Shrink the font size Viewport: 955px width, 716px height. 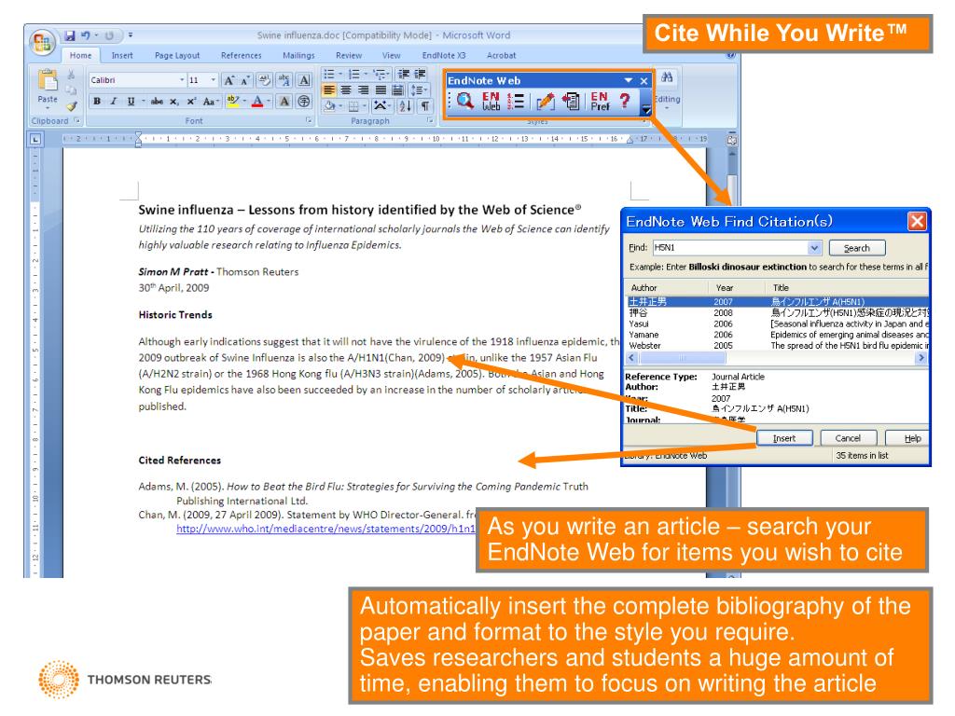(x=245, y=80)
